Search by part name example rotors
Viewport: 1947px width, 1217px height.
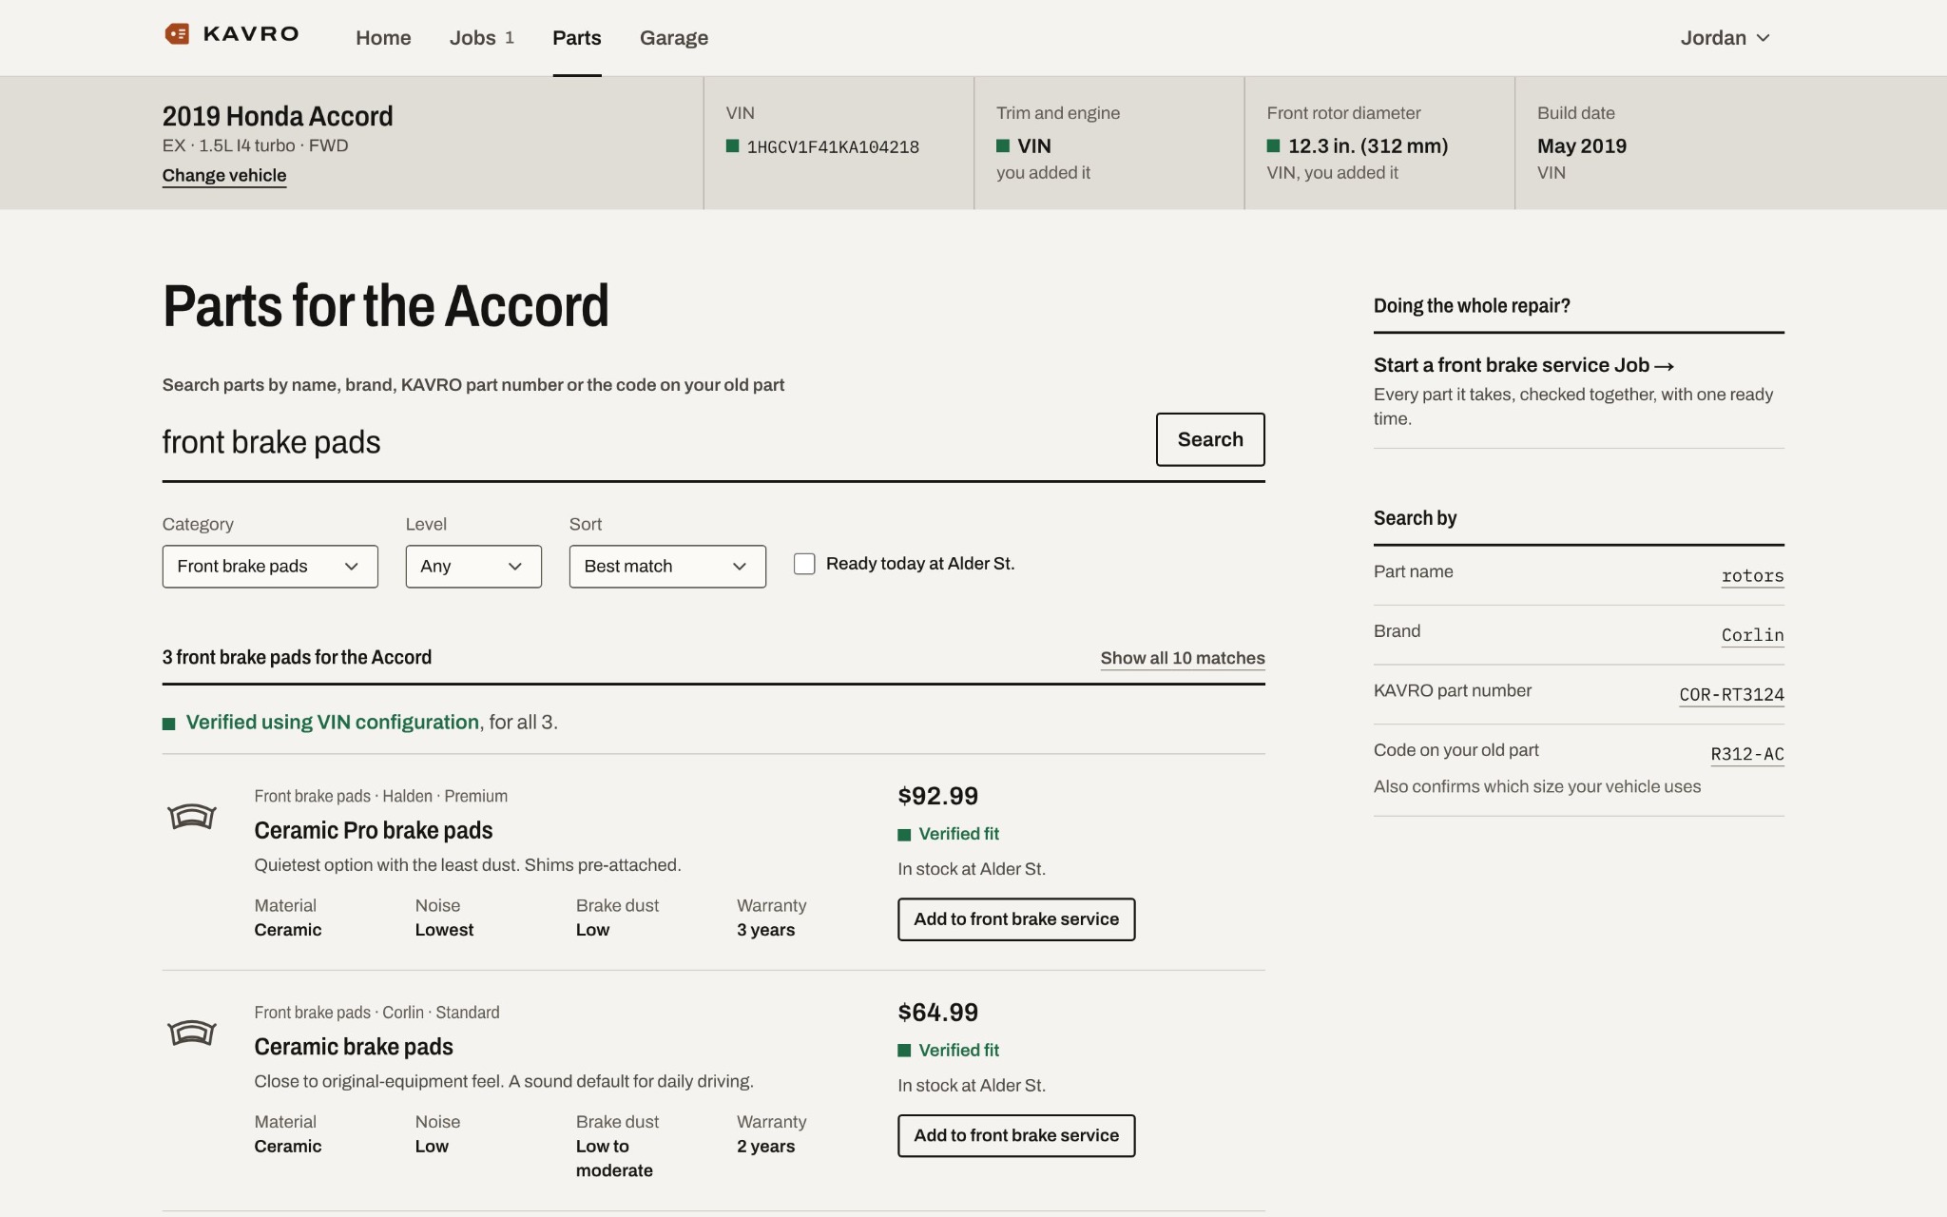1752,575
